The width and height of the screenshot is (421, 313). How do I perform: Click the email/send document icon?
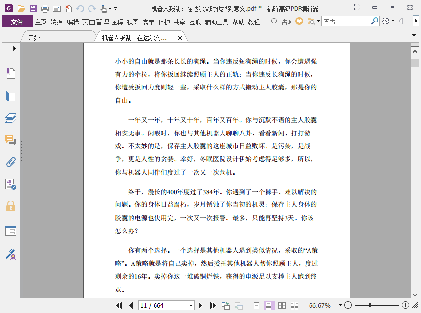pos(57,9)
